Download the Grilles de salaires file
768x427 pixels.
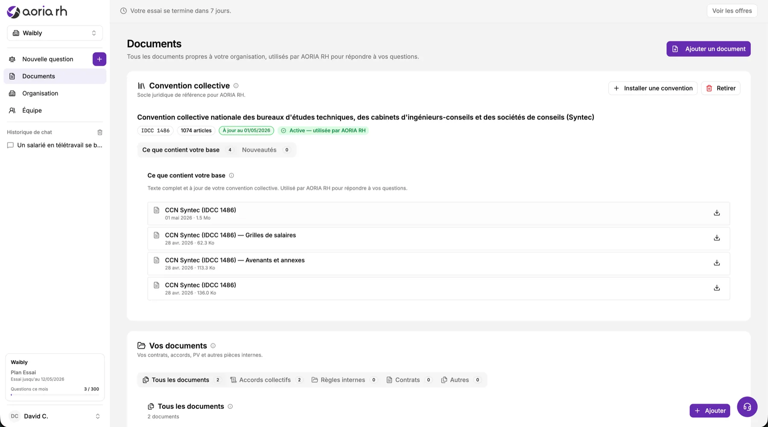click(717, 238)
